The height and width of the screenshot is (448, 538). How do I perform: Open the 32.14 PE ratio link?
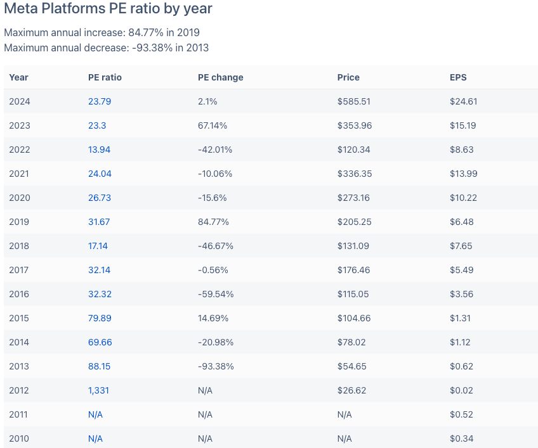coord(100,270)
